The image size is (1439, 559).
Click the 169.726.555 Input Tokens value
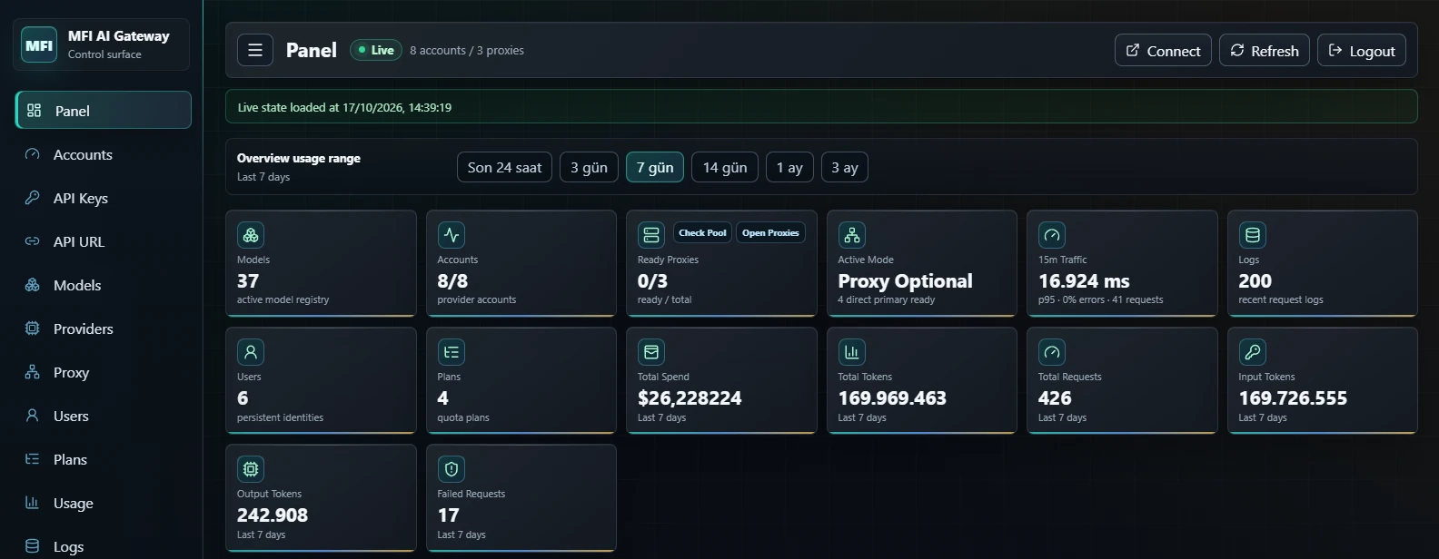[1293, 398]
